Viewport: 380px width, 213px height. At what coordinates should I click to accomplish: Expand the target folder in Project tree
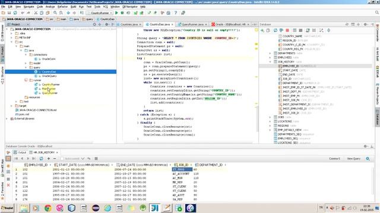point(11,106)
